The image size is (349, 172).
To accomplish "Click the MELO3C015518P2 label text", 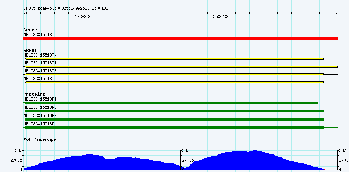I will click(x=40, y=115).
